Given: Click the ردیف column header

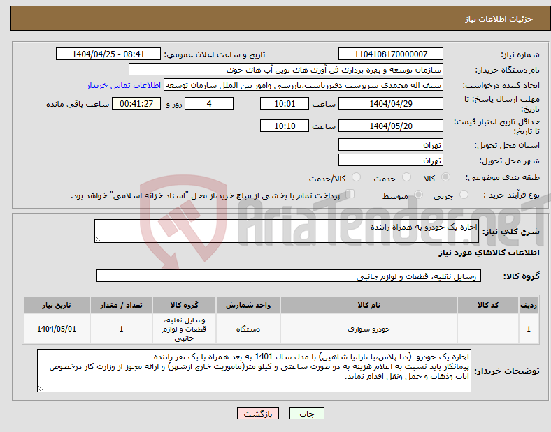Looking at the screenshot, I should click(x=529, y=305).
